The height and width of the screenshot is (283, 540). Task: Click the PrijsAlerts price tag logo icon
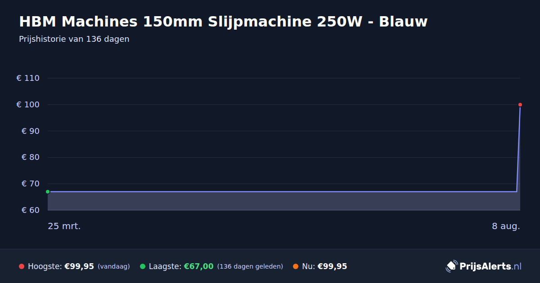coord(451,266)
